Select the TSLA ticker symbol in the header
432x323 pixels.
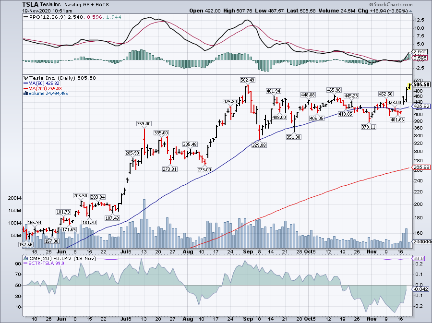(31, 5)
